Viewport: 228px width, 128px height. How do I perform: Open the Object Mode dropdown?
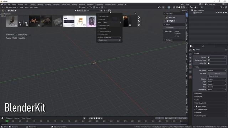pos(12,7)
